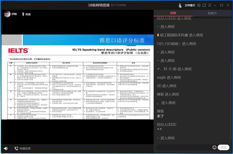Click the IELTS logo on the slide

tap(18, 50)
